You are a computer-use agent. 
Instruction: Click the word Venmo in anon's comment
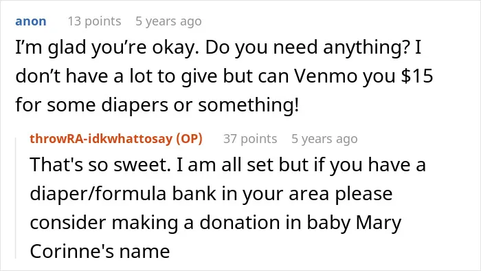coord(326,76)
